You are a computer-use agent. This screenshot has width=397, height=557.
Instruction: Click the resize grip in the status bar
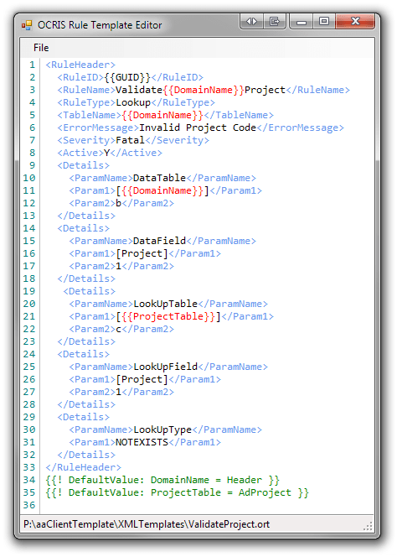[x=369, y=526]
